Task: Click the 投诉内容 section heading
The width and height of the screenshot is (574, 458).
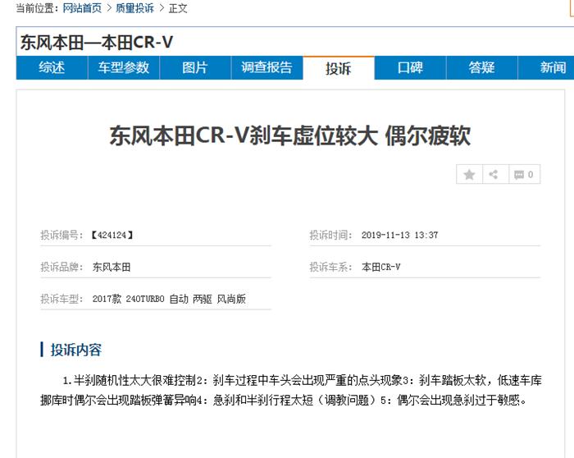Action: (75, 350)
